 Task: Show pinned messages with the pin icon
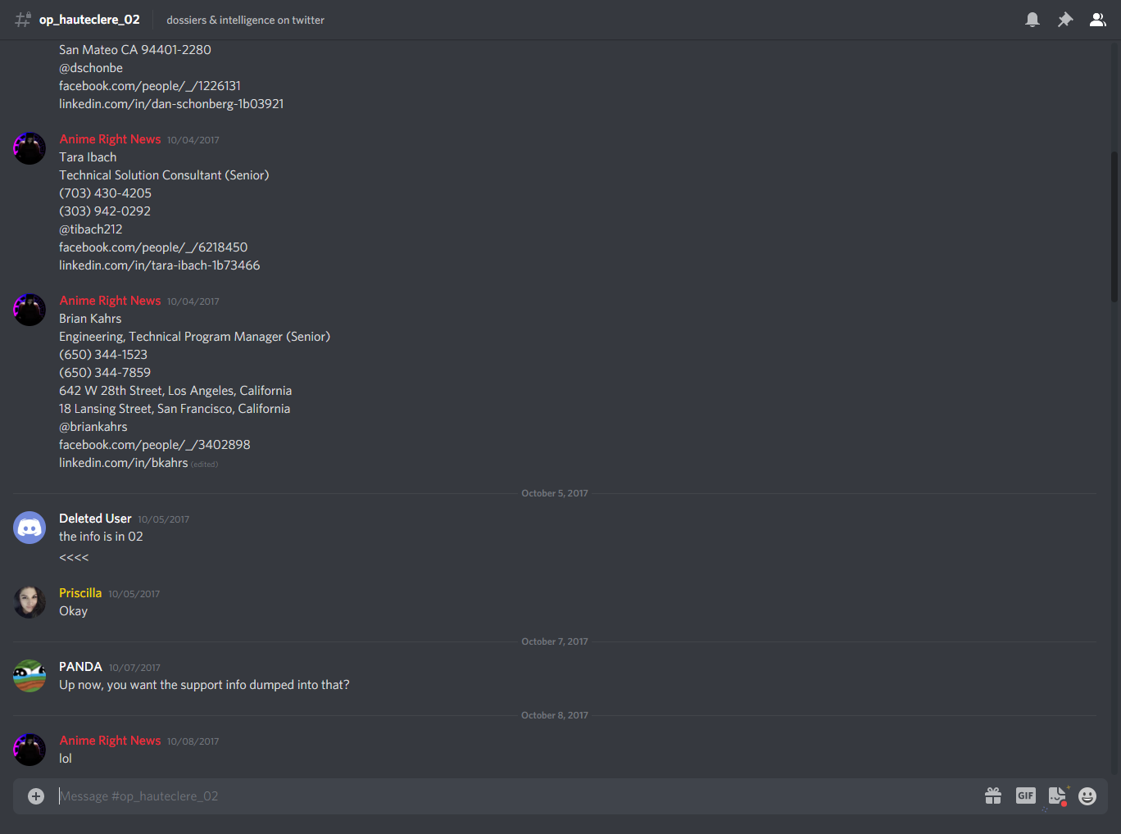1065,20
